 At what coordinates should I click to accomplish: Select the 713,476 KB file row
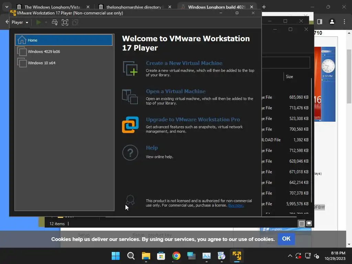[x=286, y=108]
